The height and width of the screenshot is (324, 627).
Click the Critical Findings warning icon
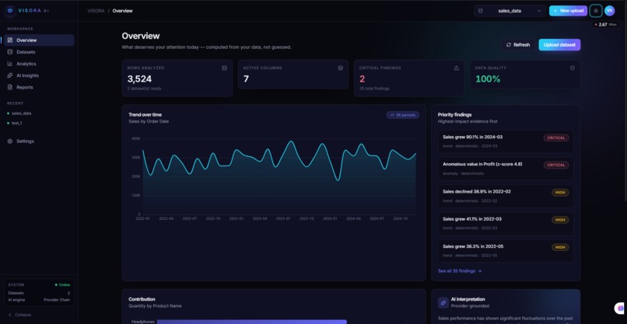tap(457, 68)
